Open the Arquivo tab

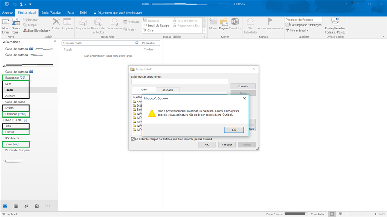coord(8,12)
